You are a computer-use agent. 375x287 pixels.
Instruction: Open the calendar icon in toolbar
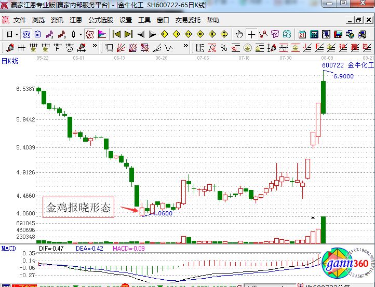pos(302,35)
